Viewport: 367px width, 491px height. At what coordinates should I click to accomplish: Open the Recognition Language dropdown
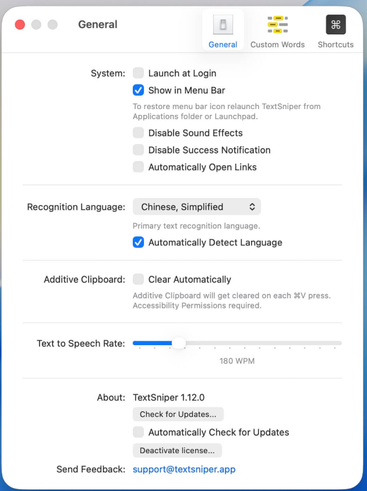click(x=196, y=207)
